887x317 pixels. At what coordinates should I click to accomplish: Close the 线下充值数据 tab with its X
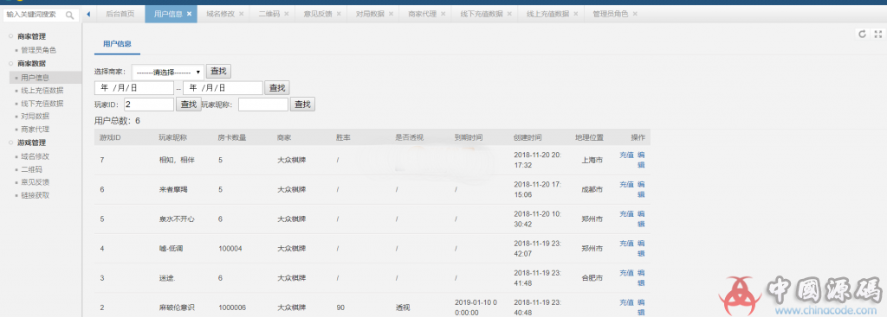click(508, 14)
